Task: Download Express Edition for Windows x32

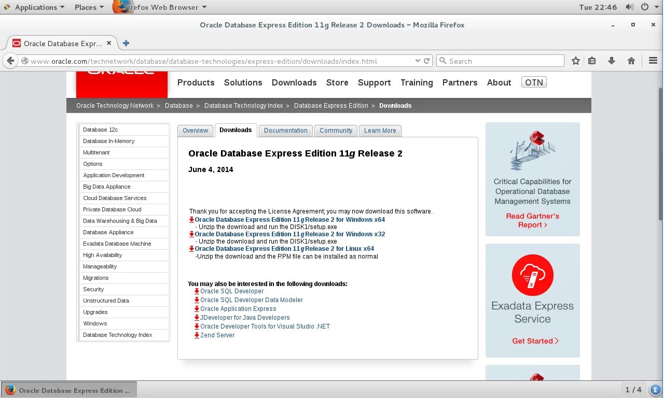Action: tap(289, 234)
